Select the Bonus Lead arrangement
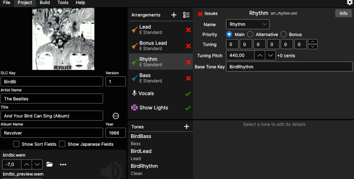The height and width of the screenshot is (179, 354). (x=153, y=46)
